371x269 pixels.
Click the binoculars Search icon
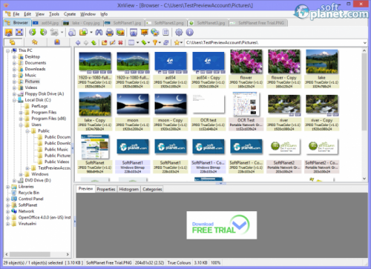[x=99, y=33]
